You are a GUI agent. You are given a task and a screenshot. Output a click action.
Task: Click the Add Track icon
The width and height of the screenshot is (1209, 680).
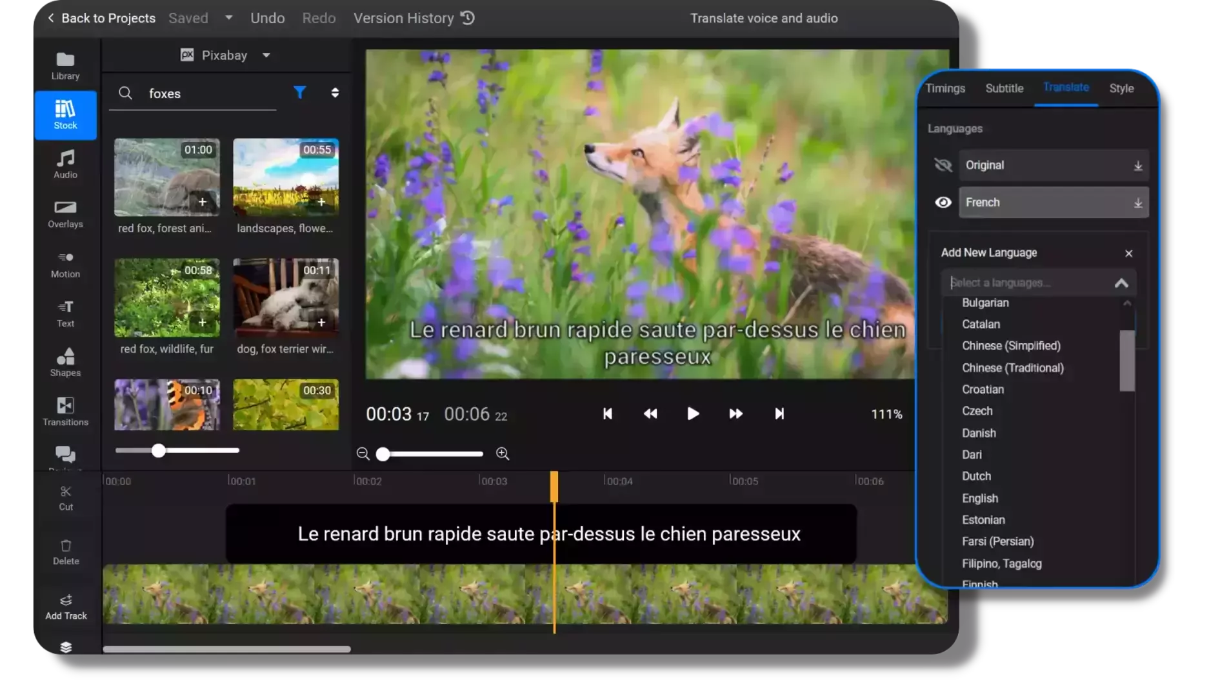(66, 605)
